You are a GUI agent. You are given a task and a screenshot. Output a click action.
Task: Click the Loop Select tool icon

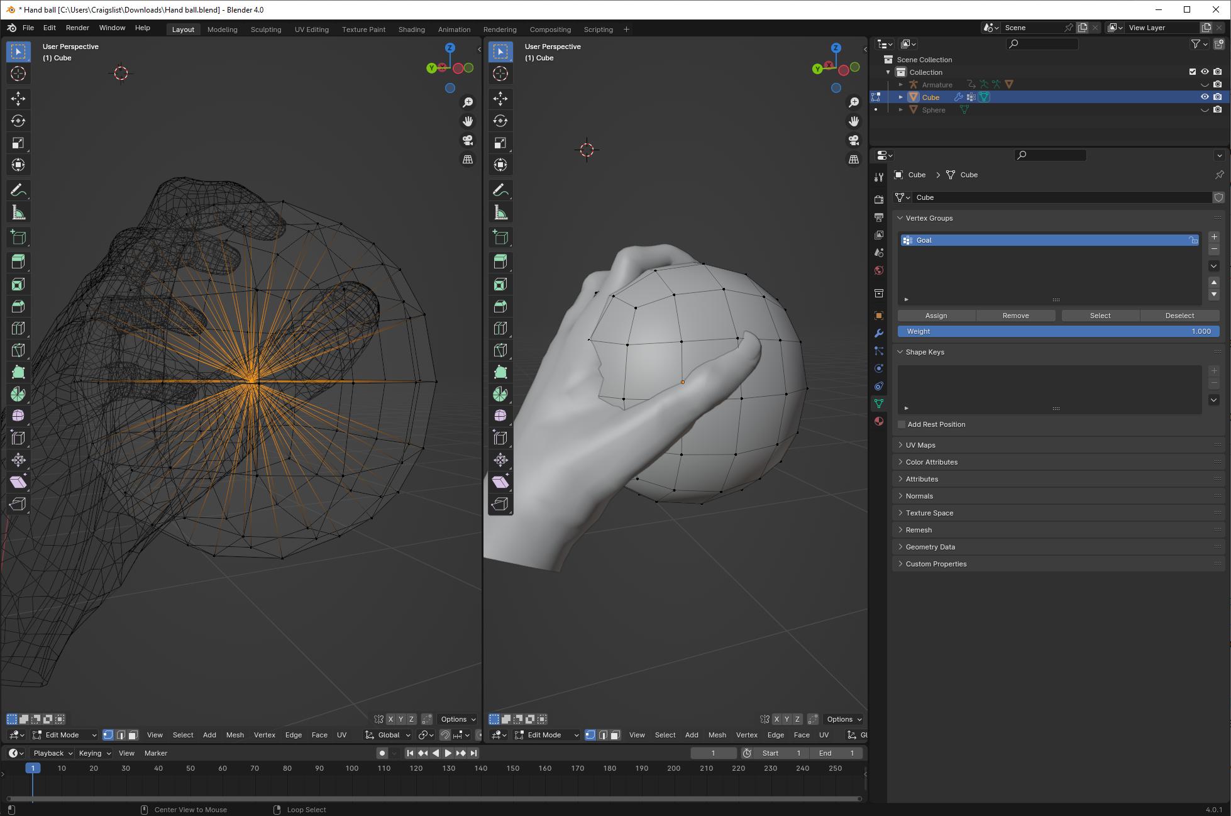277,808
